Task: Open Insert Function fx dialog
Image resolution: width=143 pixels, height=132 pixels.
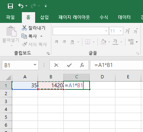Action: [82, 65]
